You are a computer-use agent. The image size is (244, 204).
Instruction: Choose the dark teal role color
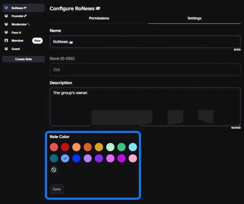pos(54,158)
